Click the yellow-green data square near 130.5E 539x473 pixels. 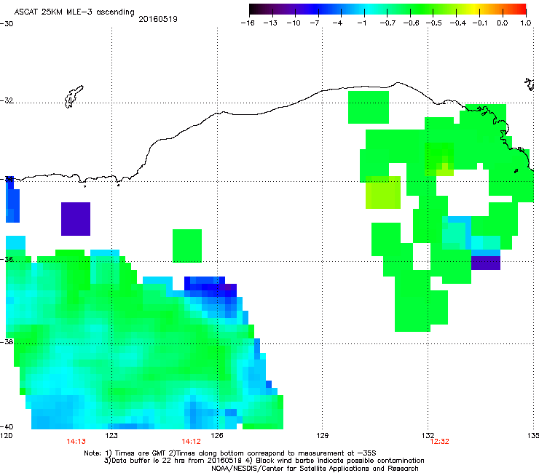point(383,192)
